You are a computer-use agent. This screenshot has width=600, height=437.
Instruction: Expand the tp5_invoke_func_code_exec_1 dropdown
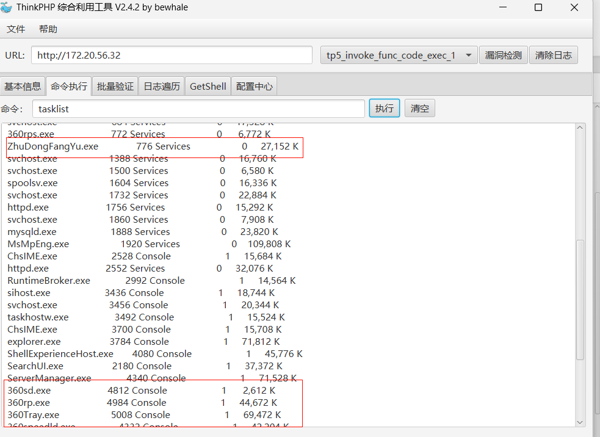pos(468,55)
